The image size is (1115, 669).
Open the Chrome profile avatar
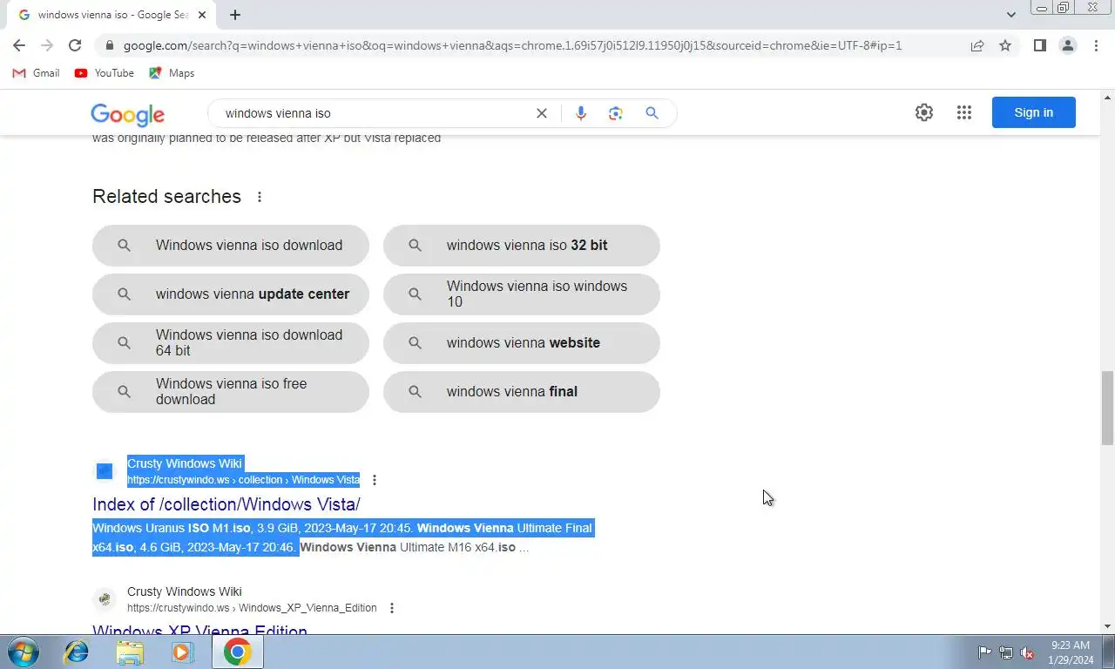click(x=1067, y=45)
